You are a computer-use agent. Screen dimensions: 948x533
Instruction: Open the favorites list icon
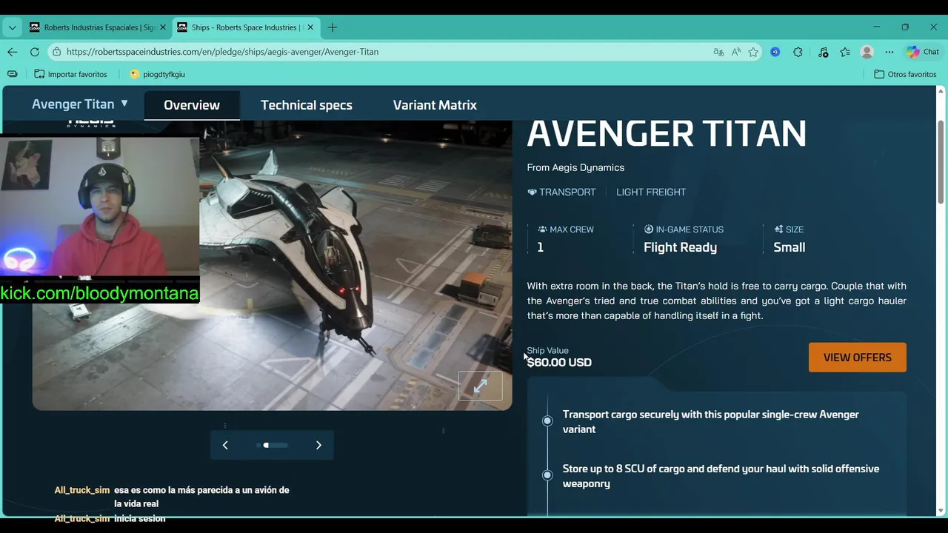tap(845, 52)
